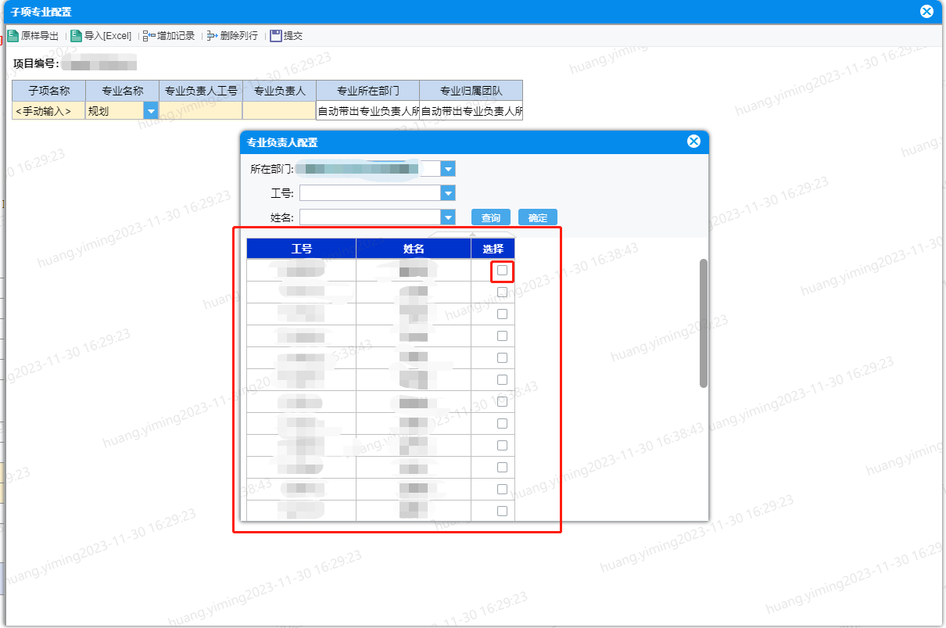946x628 pixels.
Task: Click the 专业归属团队 column header
Action: [x=471, y=91]
